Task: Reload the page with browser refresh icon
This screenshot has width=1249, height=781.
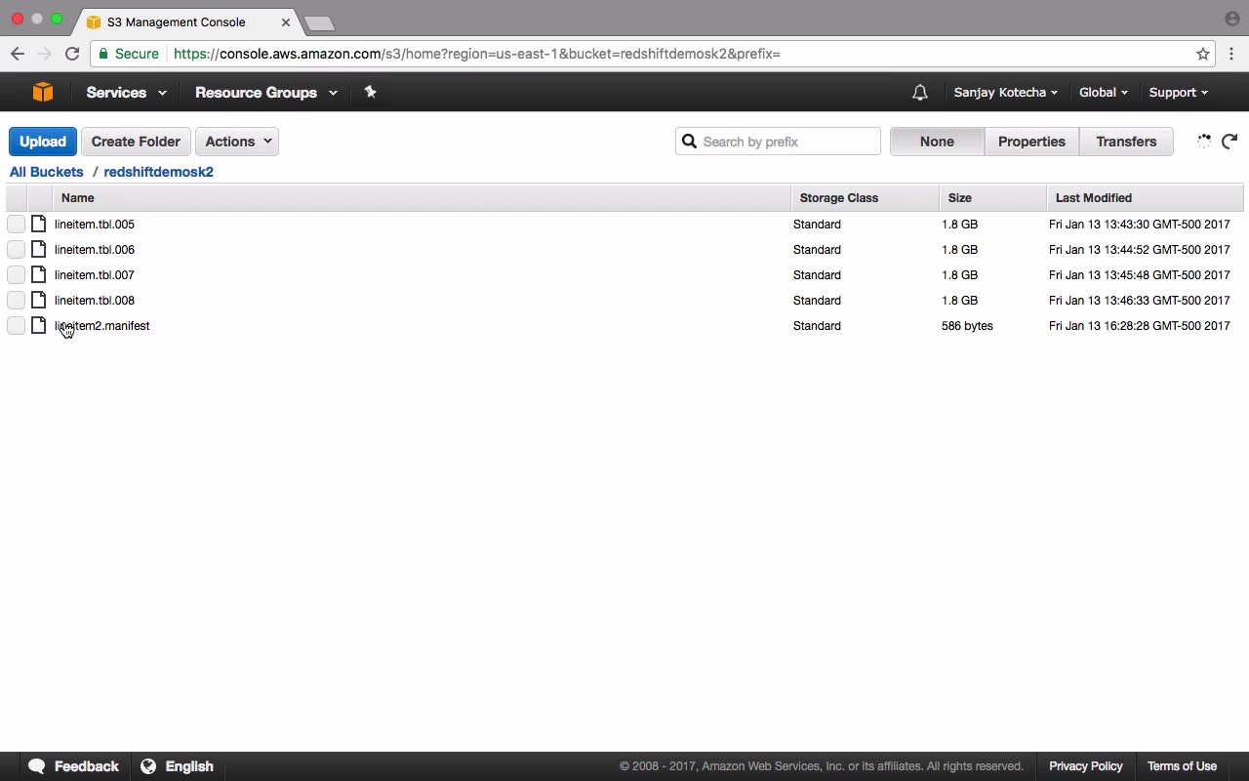Action: [x=72, y=54]
